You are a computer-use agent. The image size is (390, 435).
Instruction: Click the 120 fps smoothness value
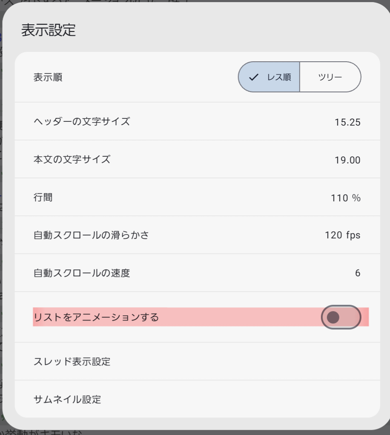(x=342, y=235)
